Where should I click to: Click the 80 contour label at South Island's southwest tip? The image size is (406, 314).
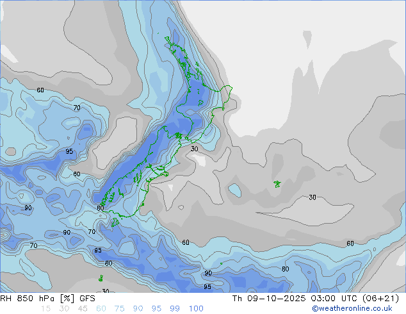pos(100,208)
